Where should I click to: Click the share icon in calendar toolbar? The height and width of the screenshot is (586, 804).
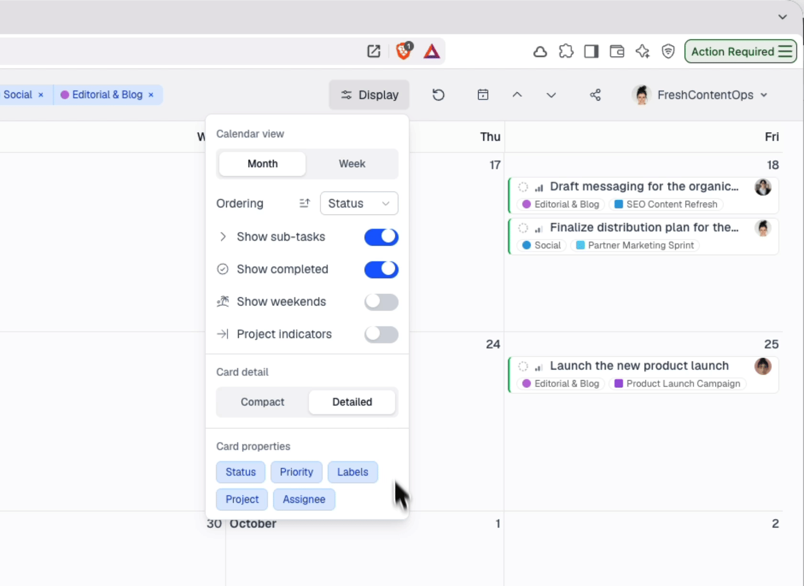(595, 95)
